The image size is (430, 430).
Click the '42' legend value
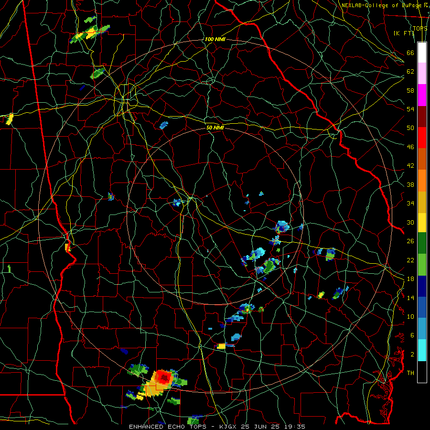pyautogui.click(x=410, y=166)
